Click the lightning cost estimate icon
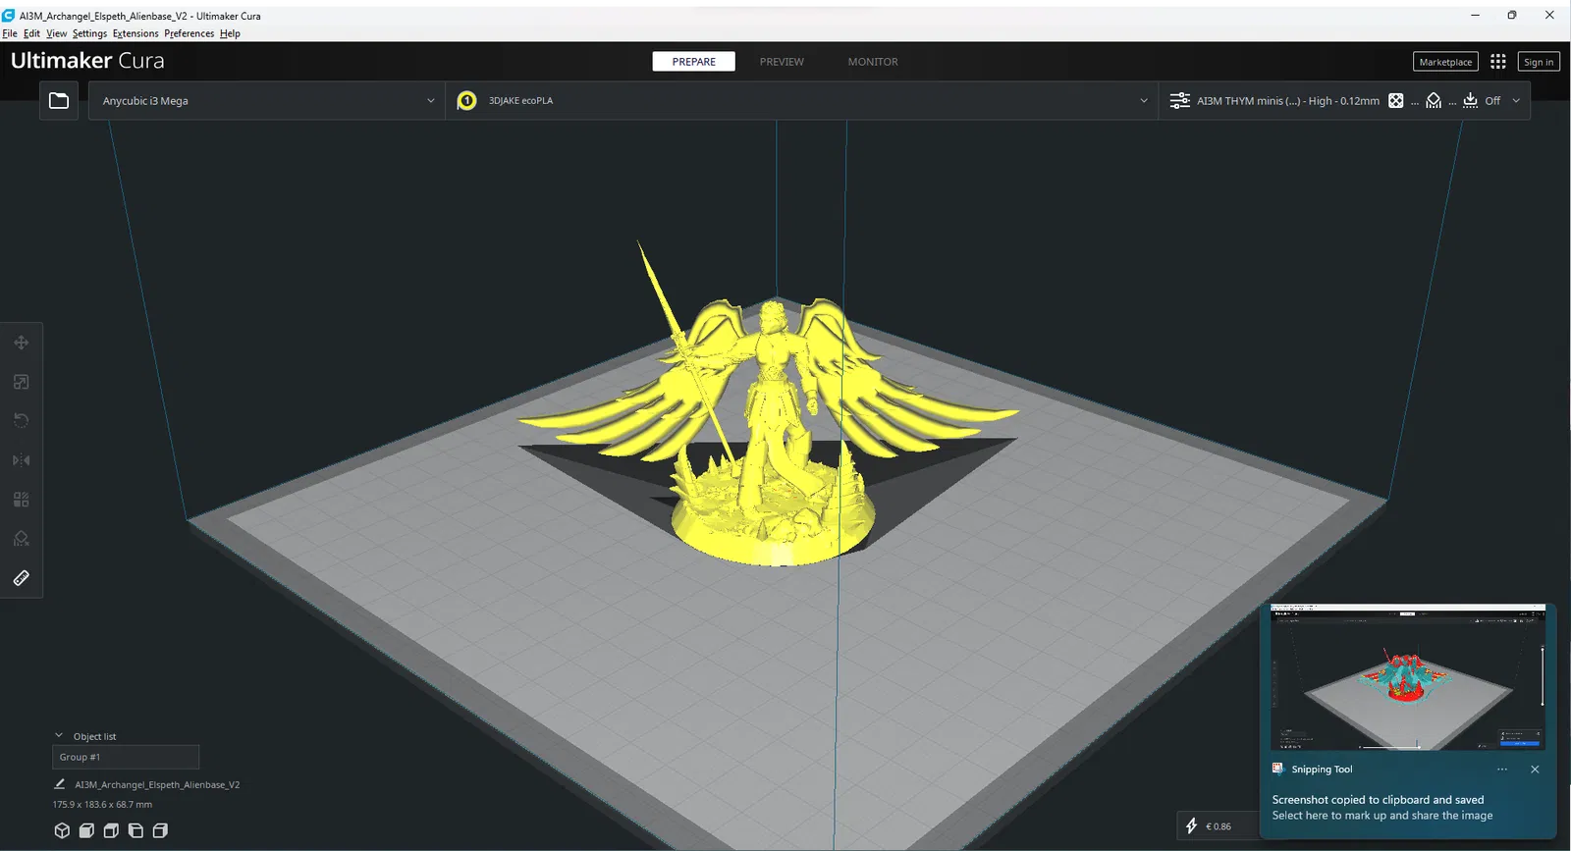 pyautogui.click(x=1191, y=825)
